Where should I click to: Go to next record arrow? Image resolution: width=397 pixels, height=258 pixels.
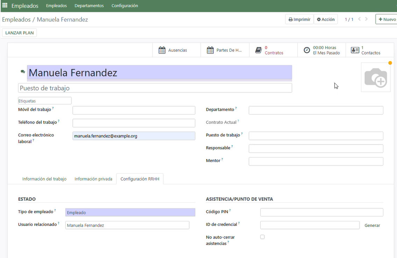pos(367,19)
